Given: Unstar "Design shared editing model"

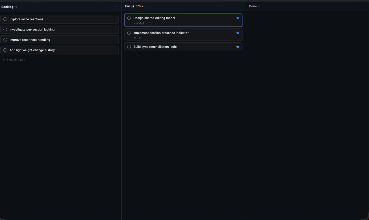Looking at the screenshot, I should (x=238, y=18).
